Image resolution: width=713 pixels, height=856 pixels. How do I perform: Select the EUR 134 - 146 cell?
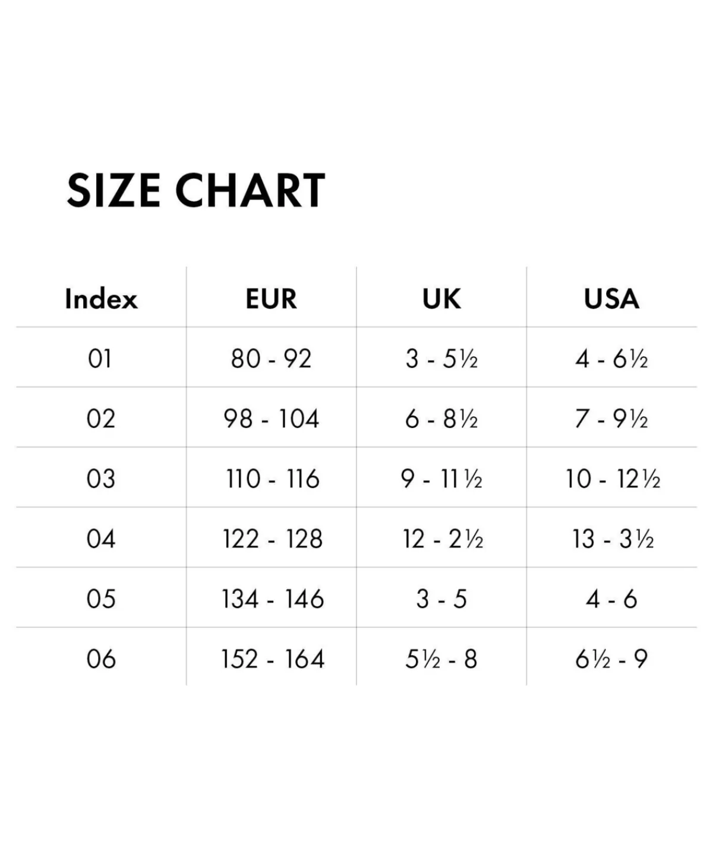pos(273,599)
